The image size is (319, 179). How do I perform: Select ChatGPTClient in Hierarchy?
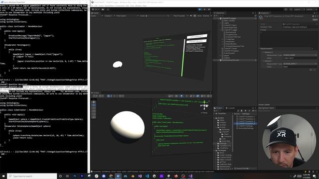pyautogui.click(x=230, y=25)
